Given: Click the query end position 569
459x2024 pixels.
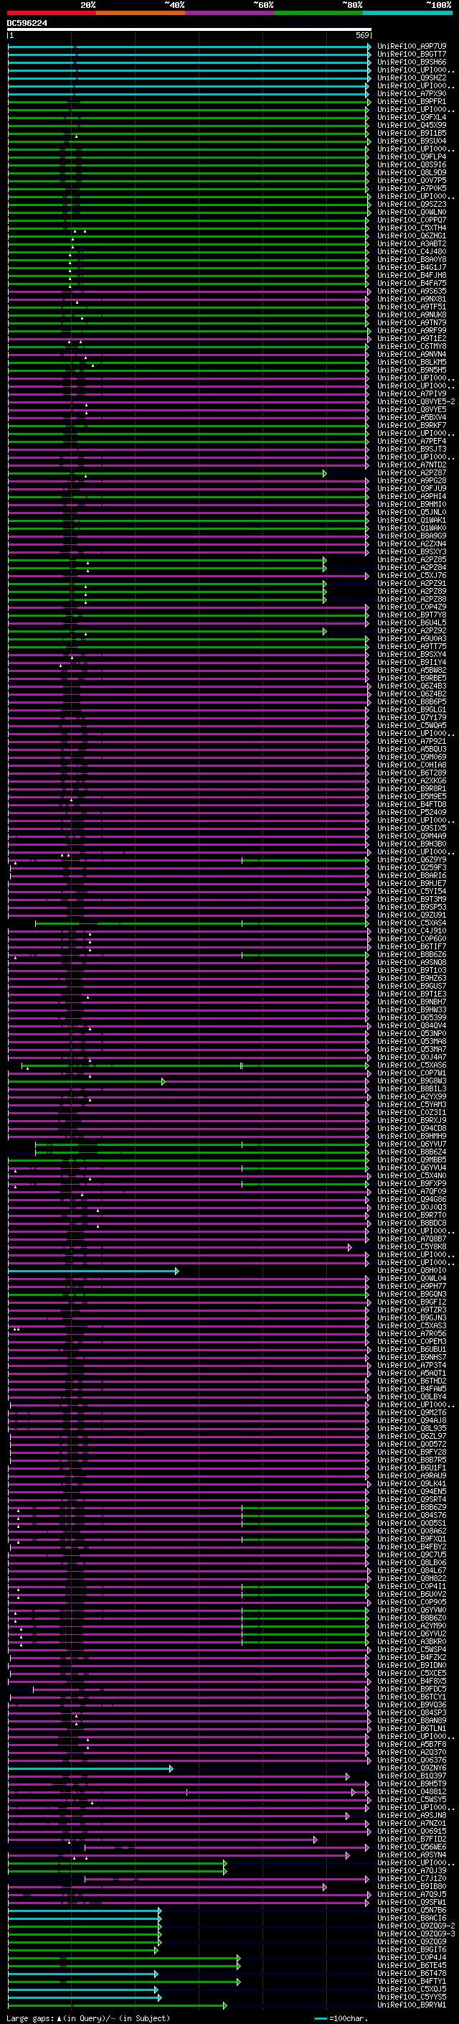Looking at the screenshot, I should pyautogui.click(x=362, y=35).
